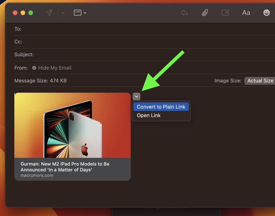The image size is (275, 216).
Task: Click the iPad Pro link preview thumbnail
Action: click(72, 126)
